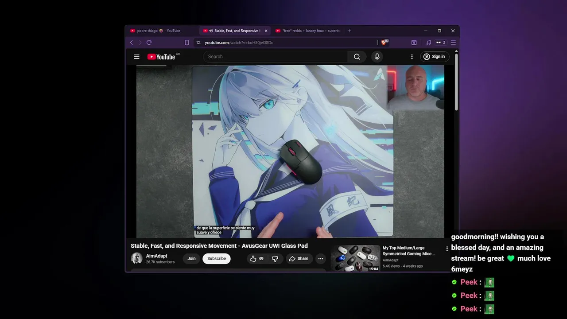The width and height of the screenshot is (567, 319).
Task: Dislike the video with thumbs down
Action: pos(275,258)
